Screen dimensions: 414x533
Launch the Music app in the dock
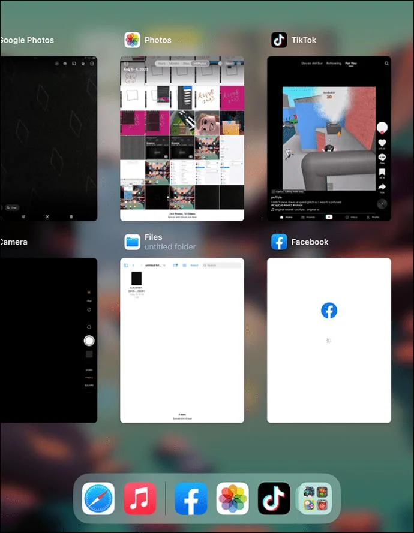pyautogui.click(x=140, y=498)
